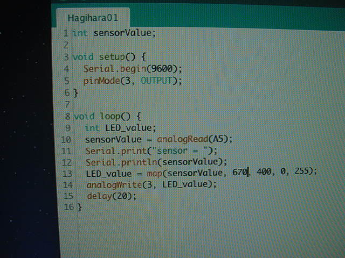
Task: Click the 'Serial.print("sensor = ");' line
Action: tap(151, 151)
